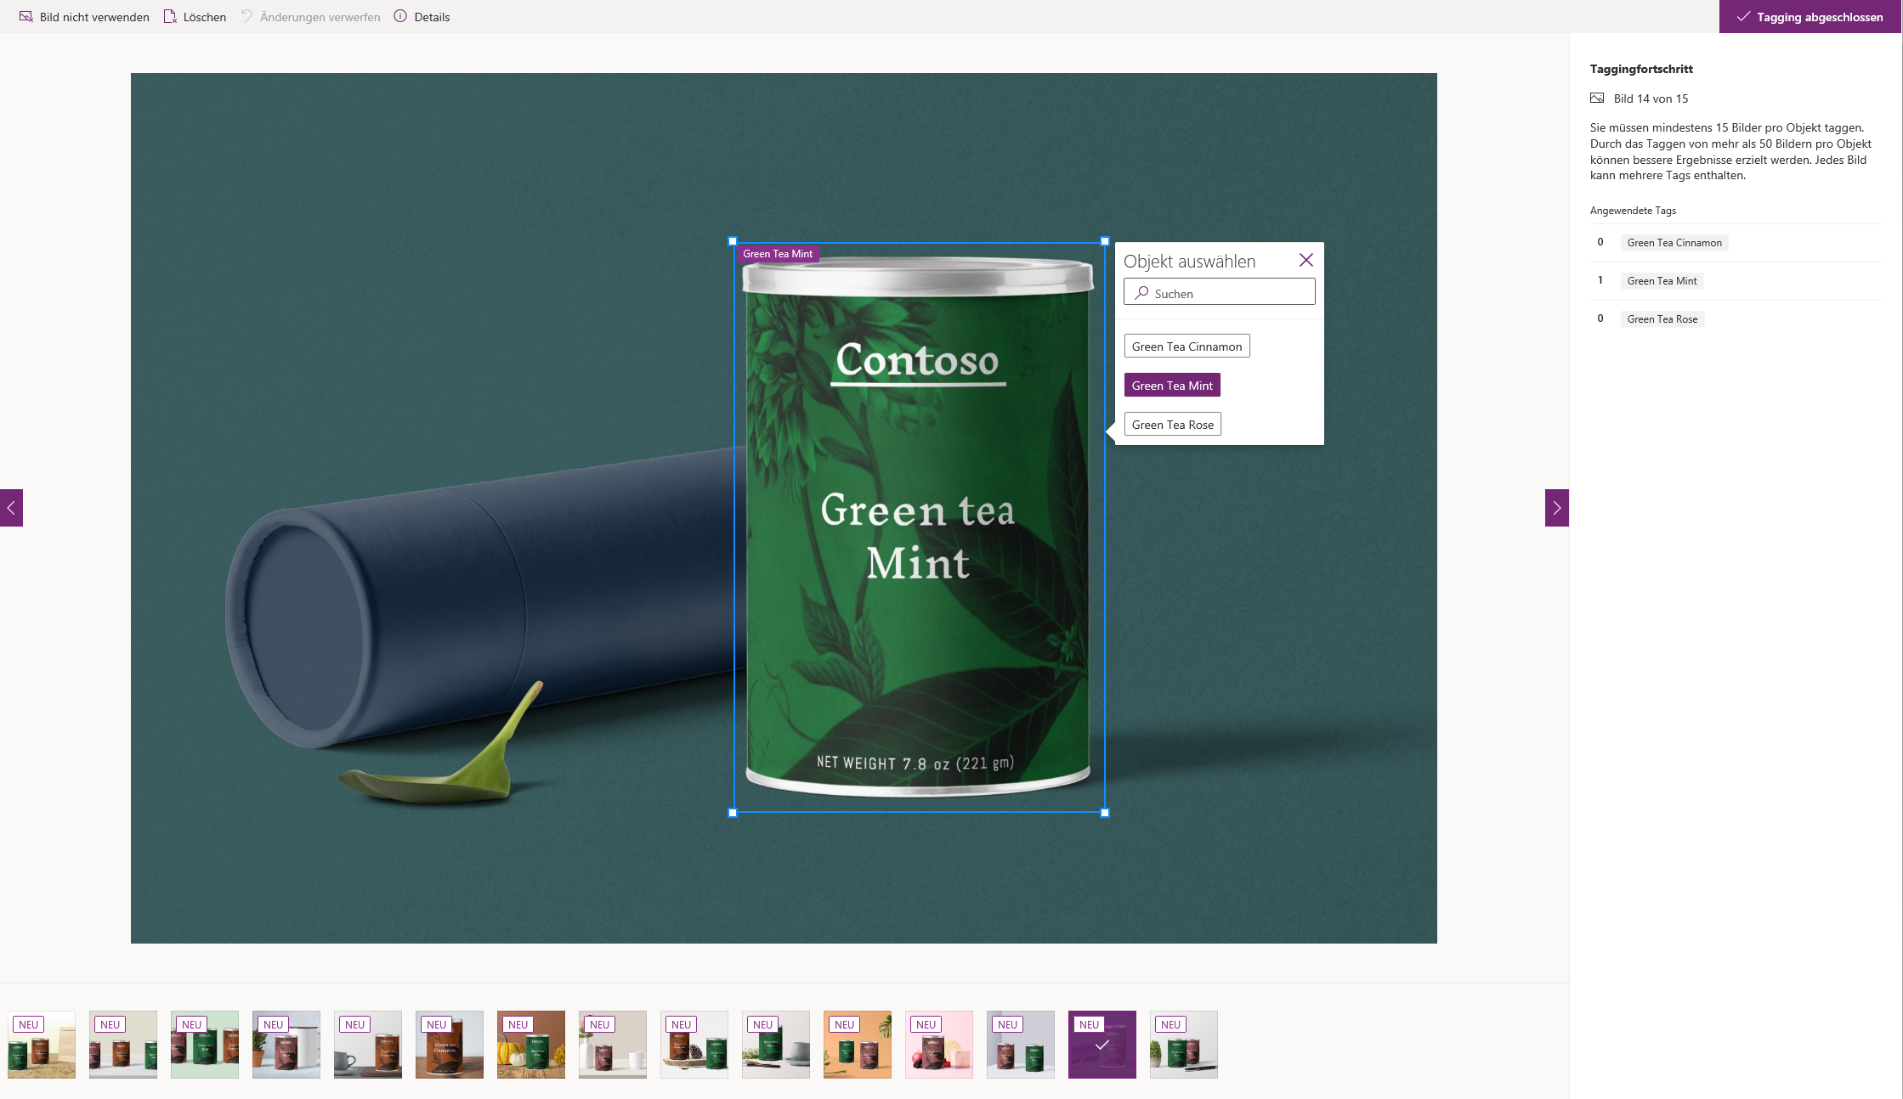Image resolution: width=1903 pixels, height=1099 pixels.
Task: Click the 'Änderungen verwerfen' undo icon
Action: [x=246, y=17]
